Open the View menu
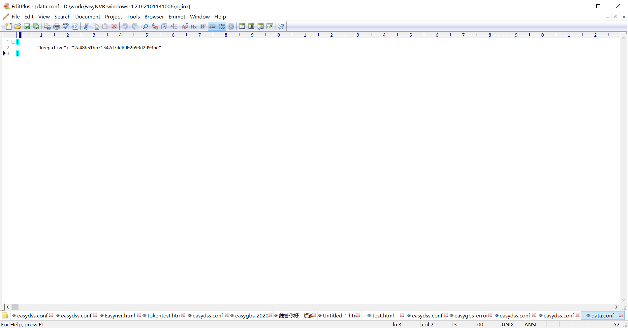Screen dimensions: 628x328 coord(44,16)
